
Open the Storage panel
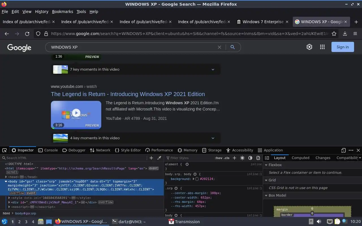tap(212, 150)
